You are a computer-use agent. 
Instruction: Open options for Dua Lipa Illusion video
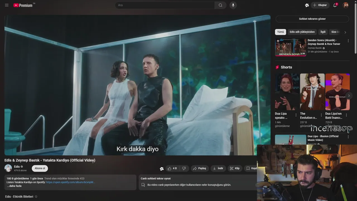click(x=348, y=137)
